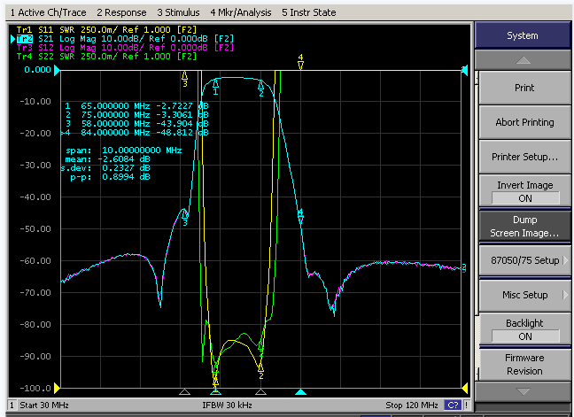Click the exclamation status icon in status bar
The height and width of the screenshot is (417, 574).
(466, 405)
